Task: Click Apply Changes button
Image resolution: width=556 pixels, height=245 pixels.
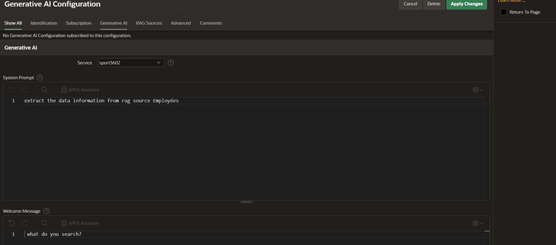Action: [x=467, y=4]
